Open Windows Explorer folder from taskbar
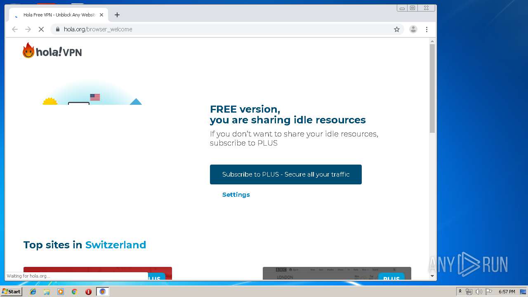Image resolution: width=528 pixels, height=297 pixels. (47, 292)
